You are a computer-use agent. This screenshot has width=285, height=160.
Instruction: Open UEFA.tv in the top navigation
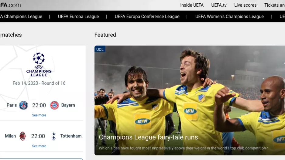click(x=219, y=5)
